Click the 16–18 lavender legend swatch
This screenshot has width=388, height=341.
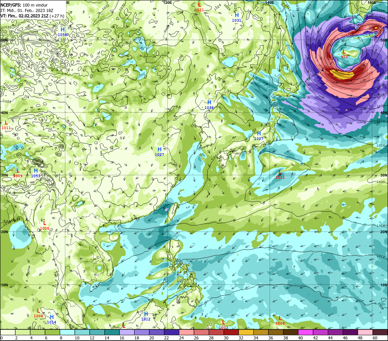pyautogui.click(x=127, y=332)
